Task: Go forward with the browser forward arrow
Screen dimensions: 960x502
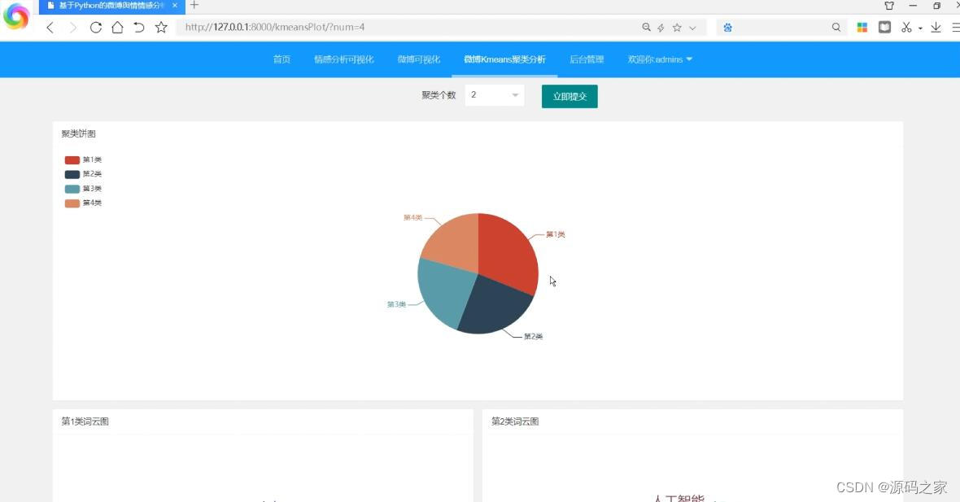Action: (x=73, y=28)
